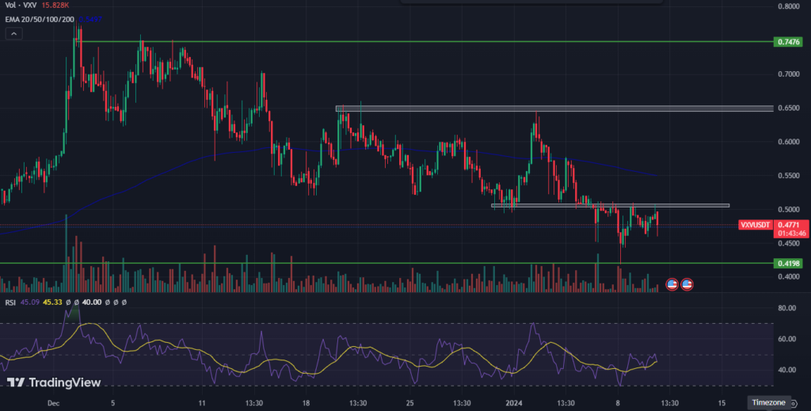
Task: Open the left US flag economic event icon
Action: 672,284
